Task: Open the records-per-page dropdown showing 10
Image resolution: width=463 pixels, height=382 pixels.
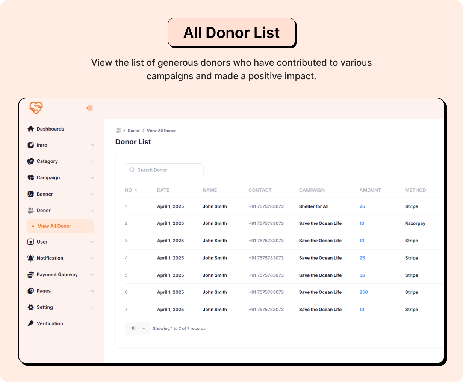Action: (x=138, y=328)
